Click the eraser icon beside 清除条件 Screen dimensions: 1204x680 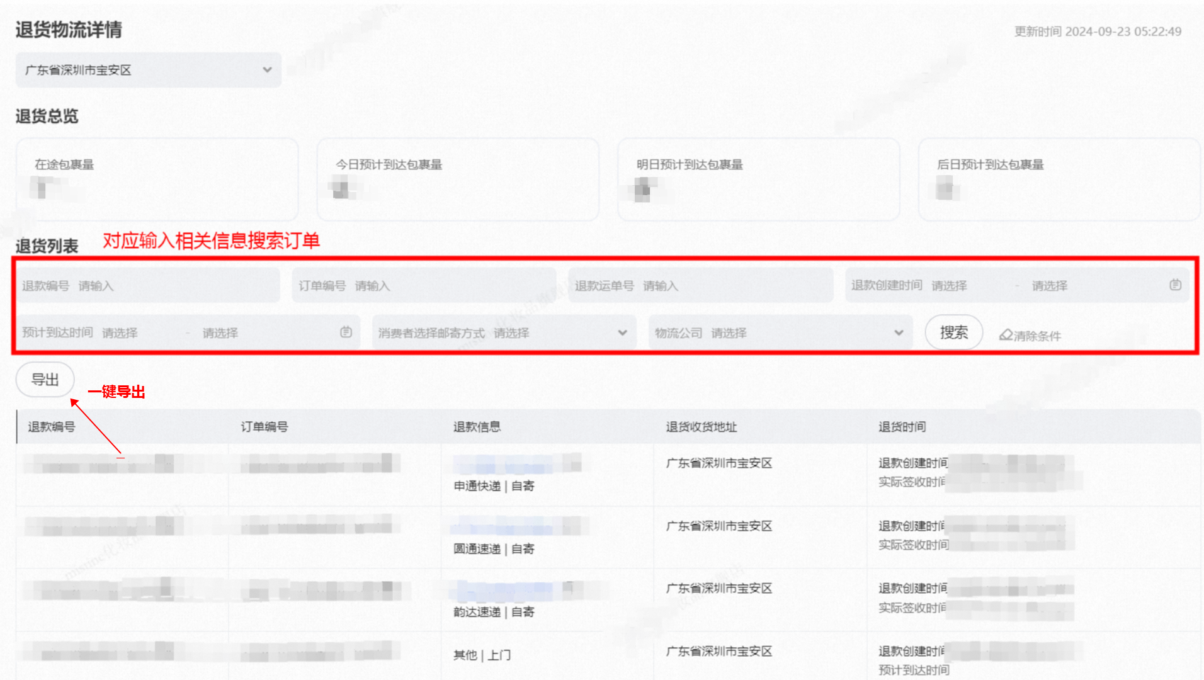(x=1006, y=335)
